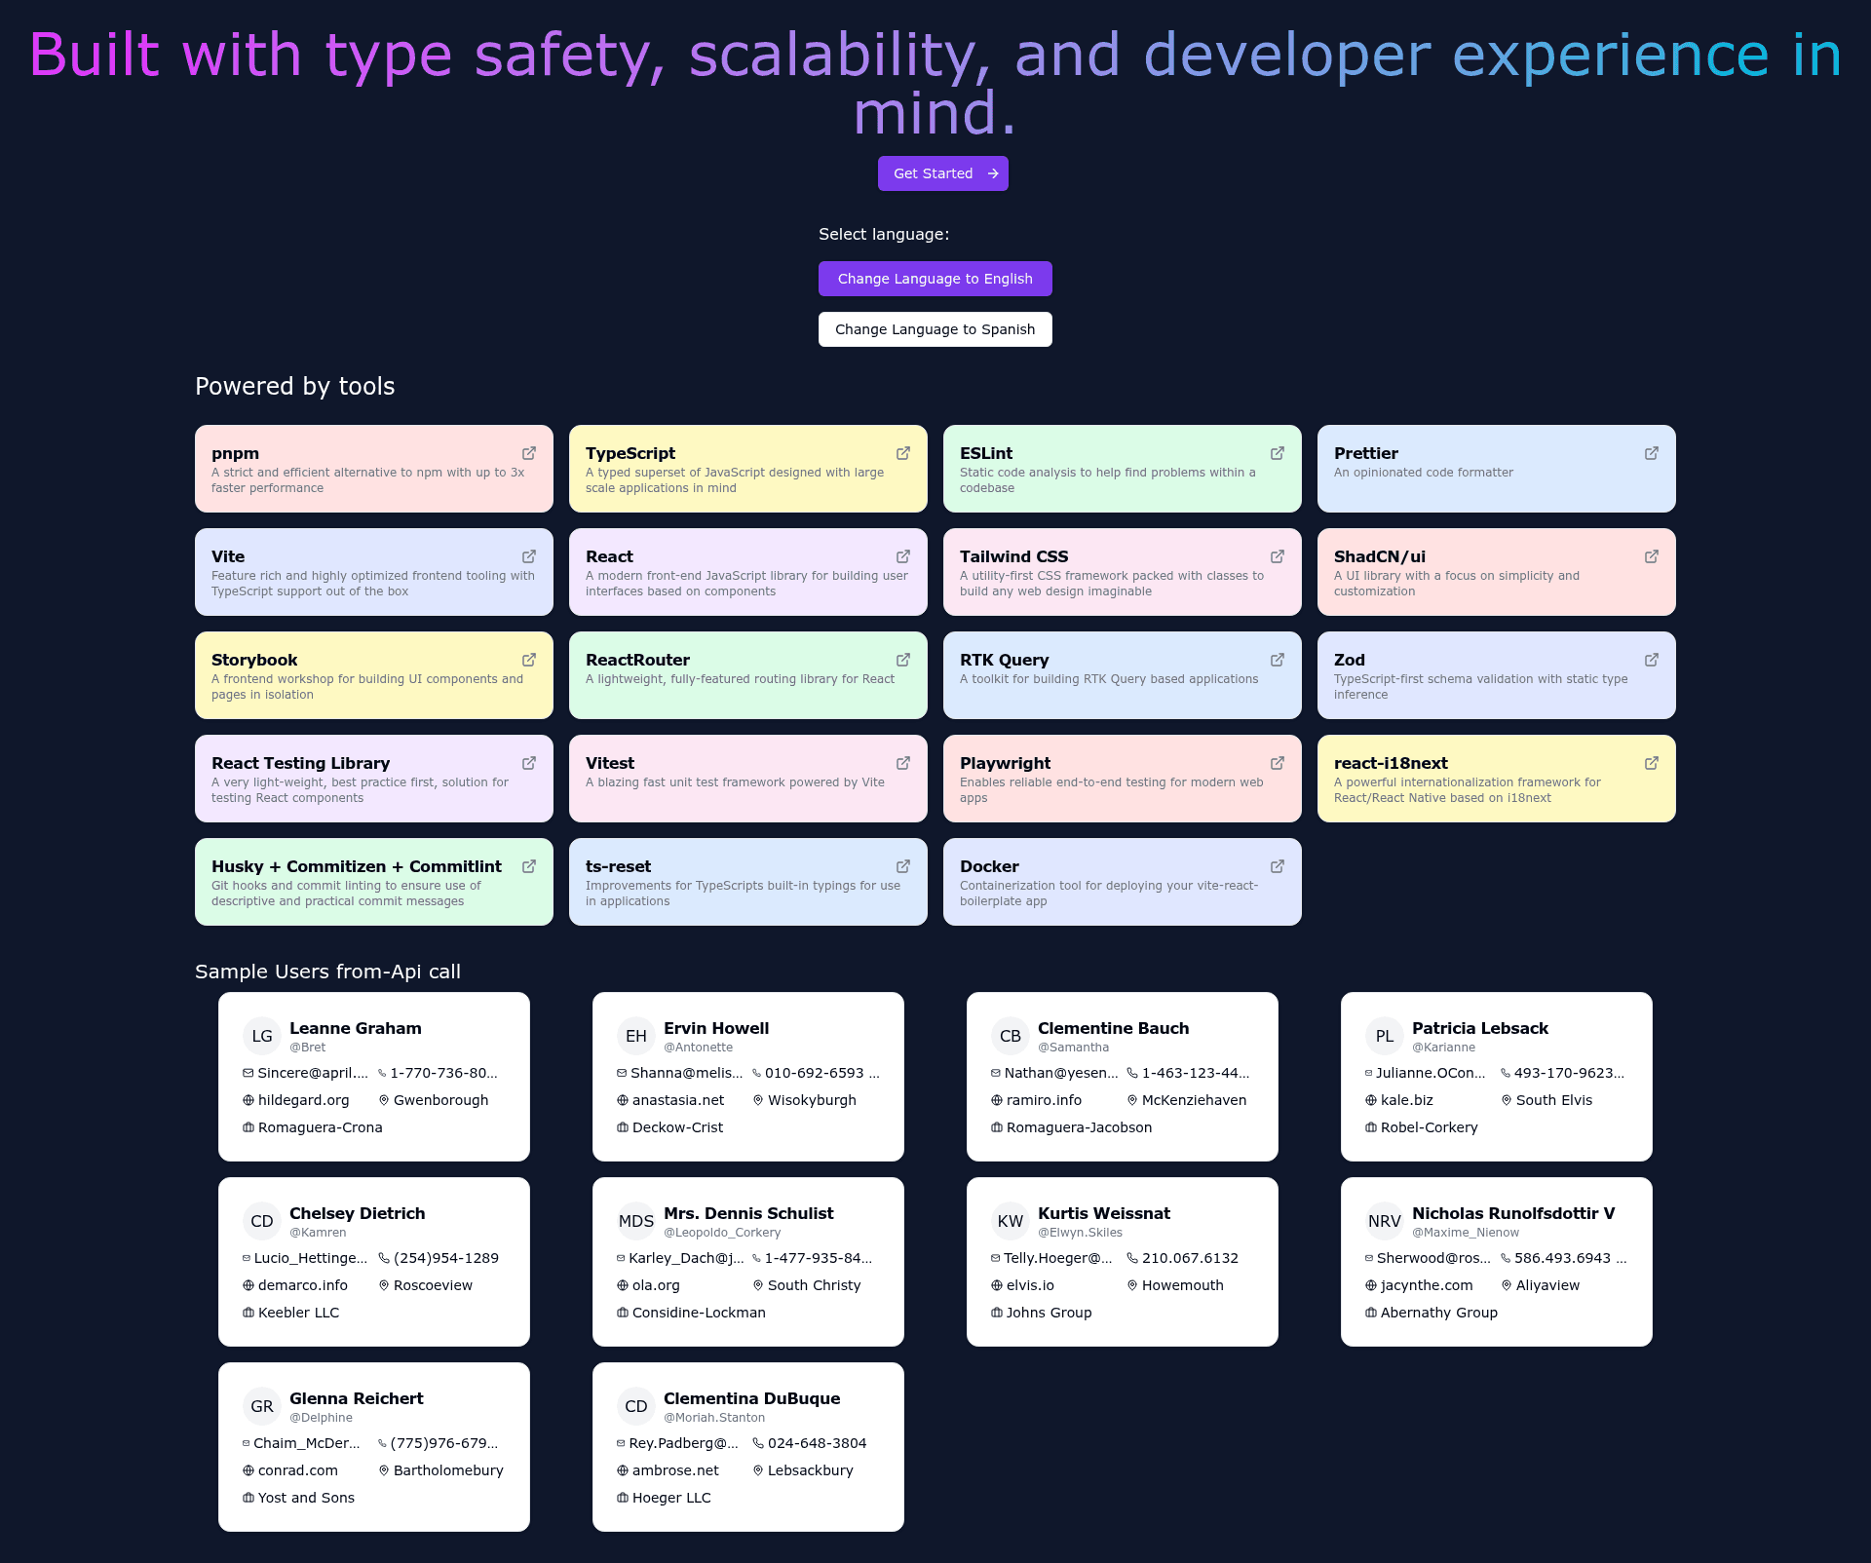Click the briefcase icon beside Deckow-Crist
Screen dimensions: 1871x1563
tap(623, 1127)
